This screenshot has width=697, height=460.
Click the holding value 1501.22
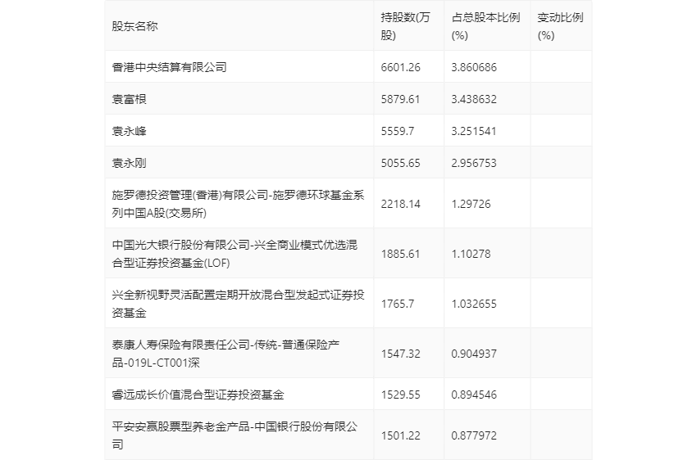(x=400, y=435)
